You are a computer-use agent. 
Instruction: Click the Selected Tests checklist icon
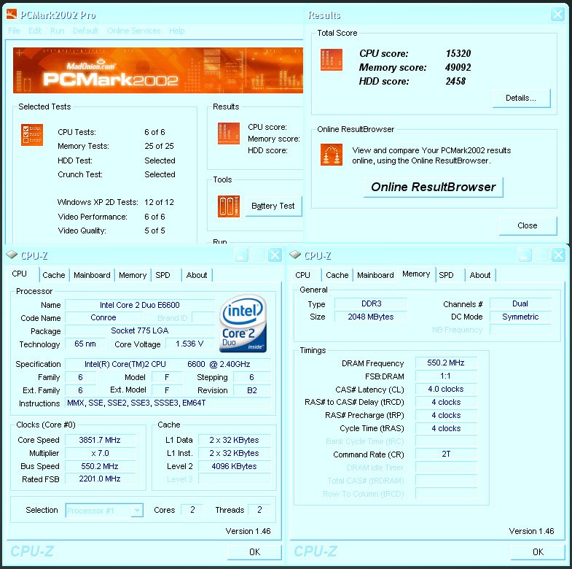tap(32, 135)
